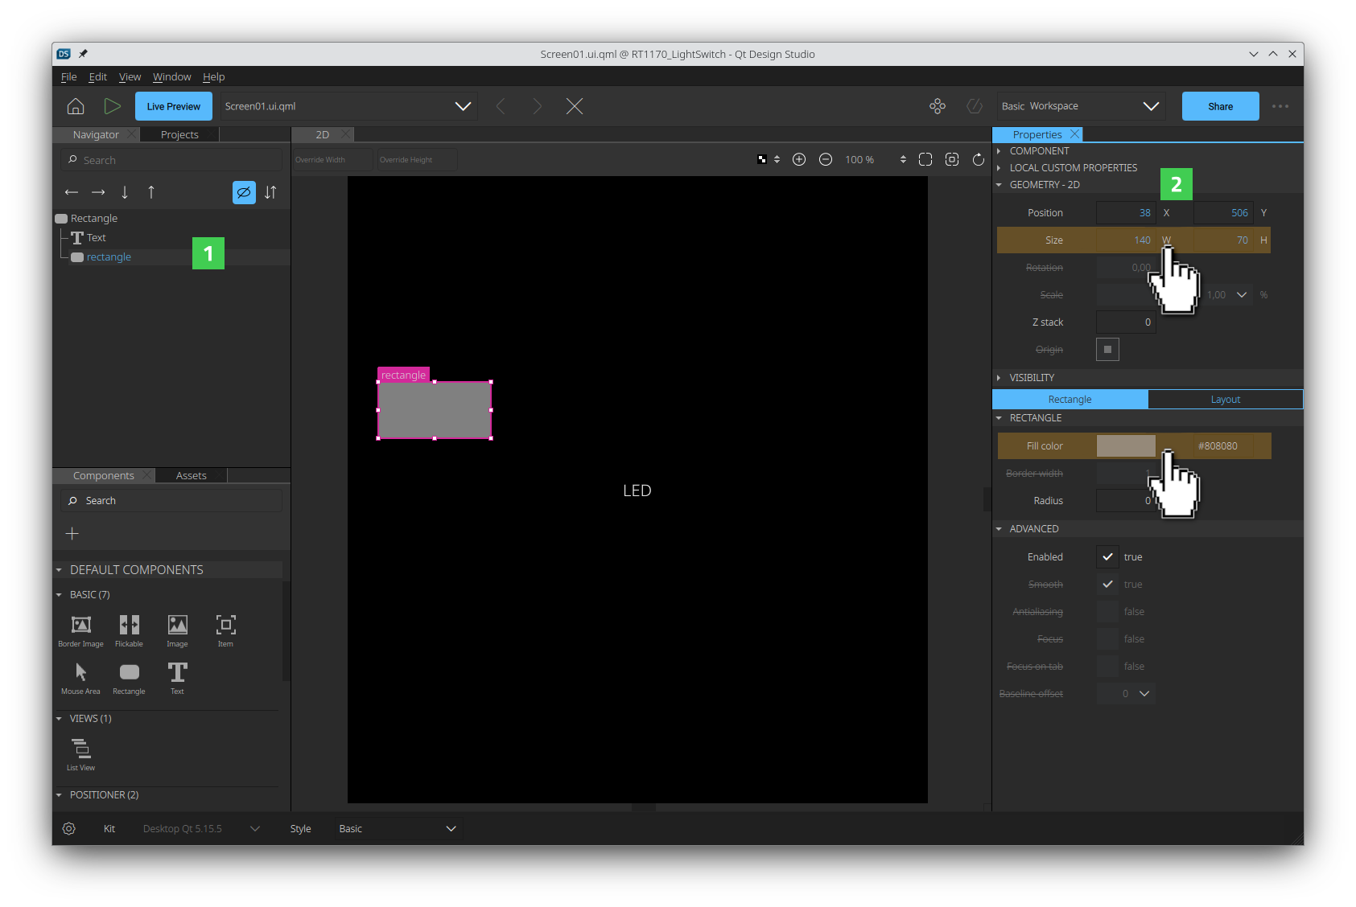Screen dimensions: 1356x907
Task: Expand the Local Custom Properties section
Action: click(x=1000, y=167)
